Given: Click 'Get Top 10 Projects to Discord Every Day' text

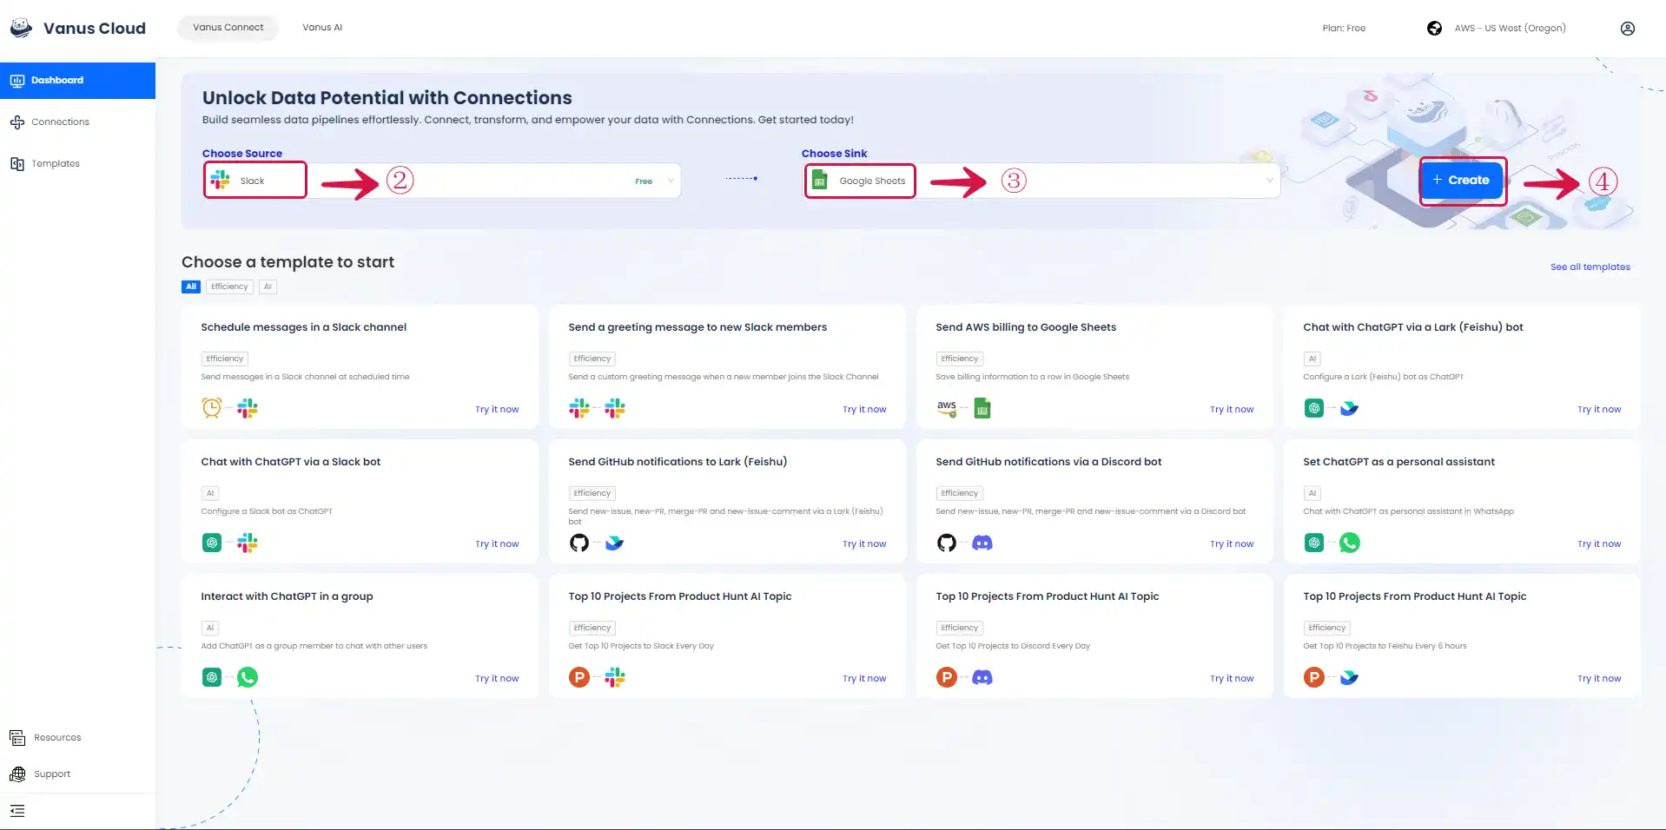Looking at the screenshot, I should [x=1013, y=646].
